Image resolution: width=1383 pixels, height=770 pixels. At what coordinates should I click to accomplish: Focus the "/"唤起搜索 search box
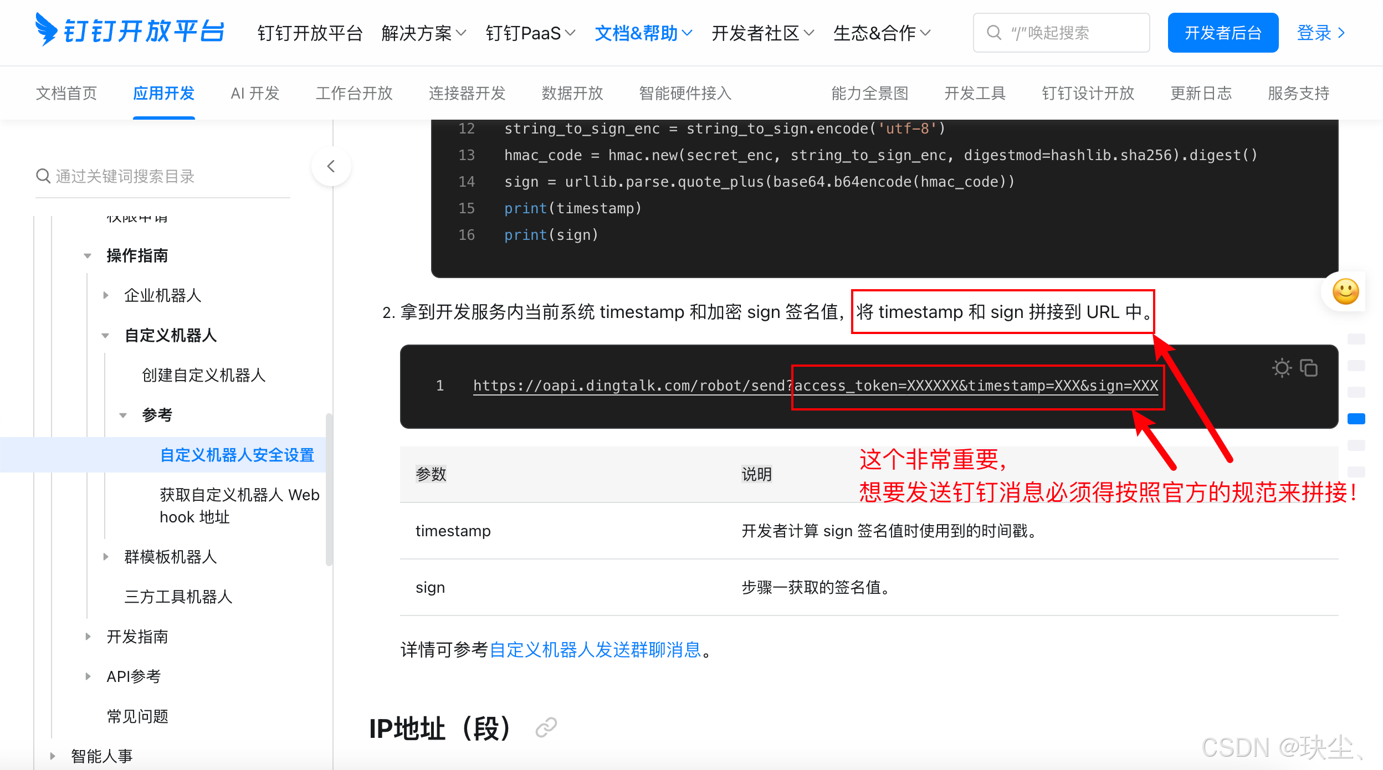tap(1061, 33)
